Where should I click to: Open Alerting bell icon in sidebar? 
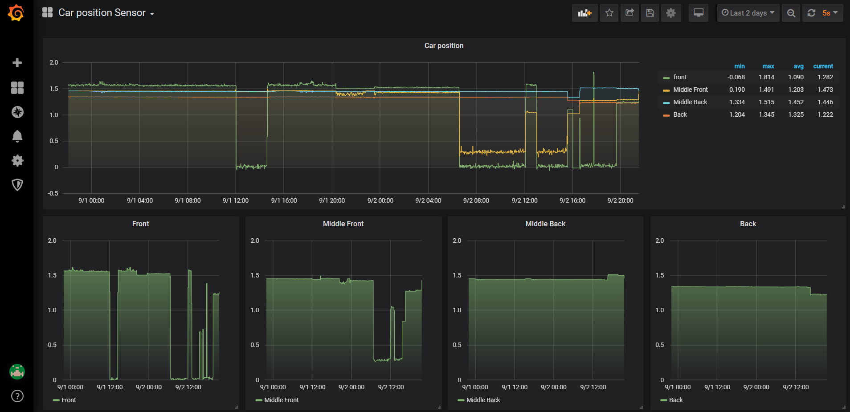(x=17, y=136)
